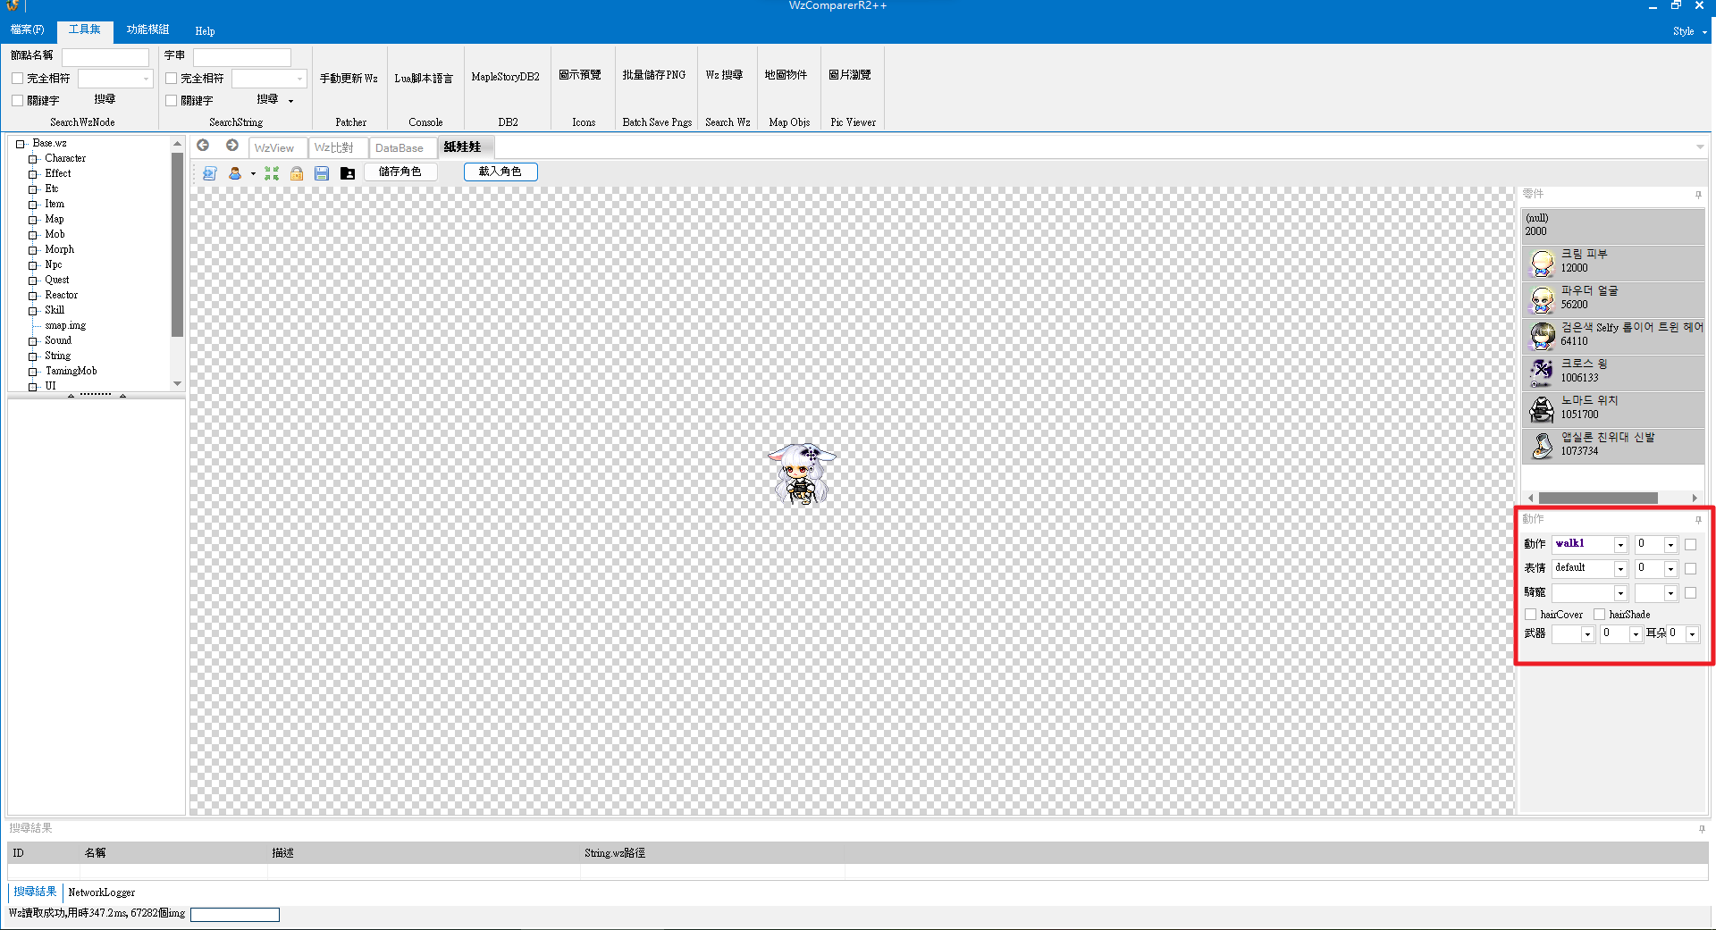The width and height of the screenshot is (1716, 930).
Task: Click the 地圖物件 Map Objs button
Action: pos(786,75)
